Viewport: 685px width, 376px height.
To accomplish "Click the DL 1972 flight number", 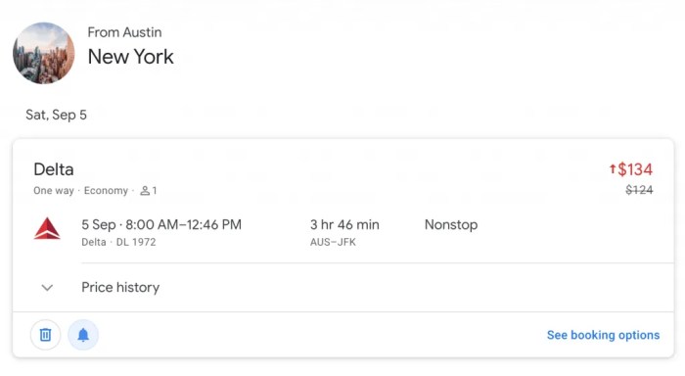I will point(136,242).
